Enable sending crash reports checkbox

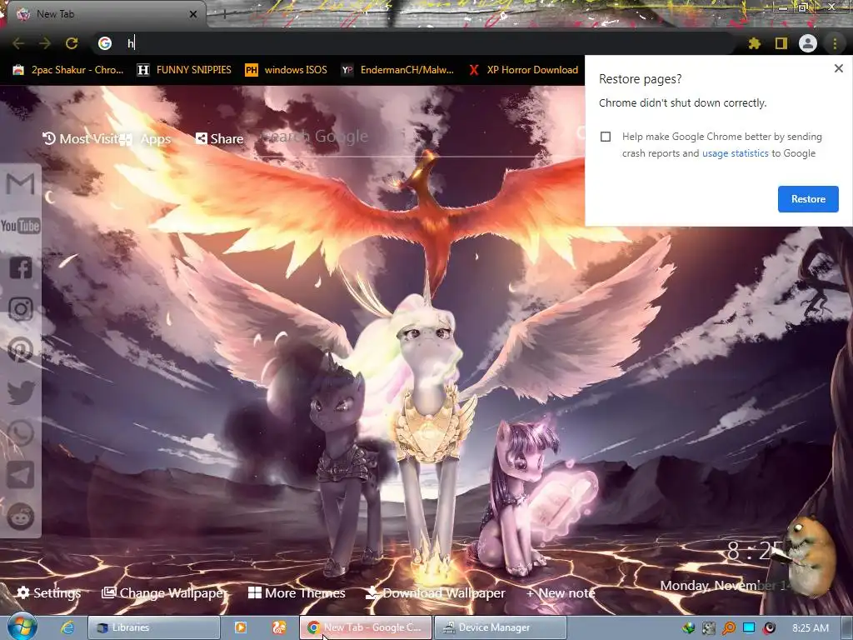(606, 137)
